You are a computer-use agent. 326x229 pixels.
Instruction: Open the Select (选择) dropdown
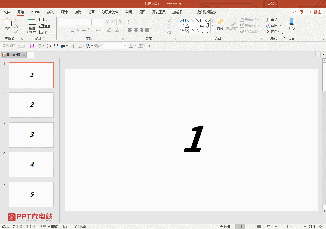(273, 31)
